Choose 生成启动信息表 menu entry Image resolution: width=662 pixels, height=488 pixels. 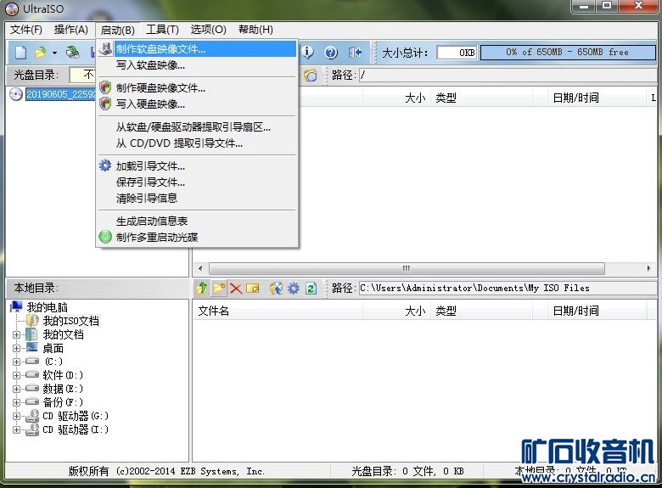(x=197, y=221)
